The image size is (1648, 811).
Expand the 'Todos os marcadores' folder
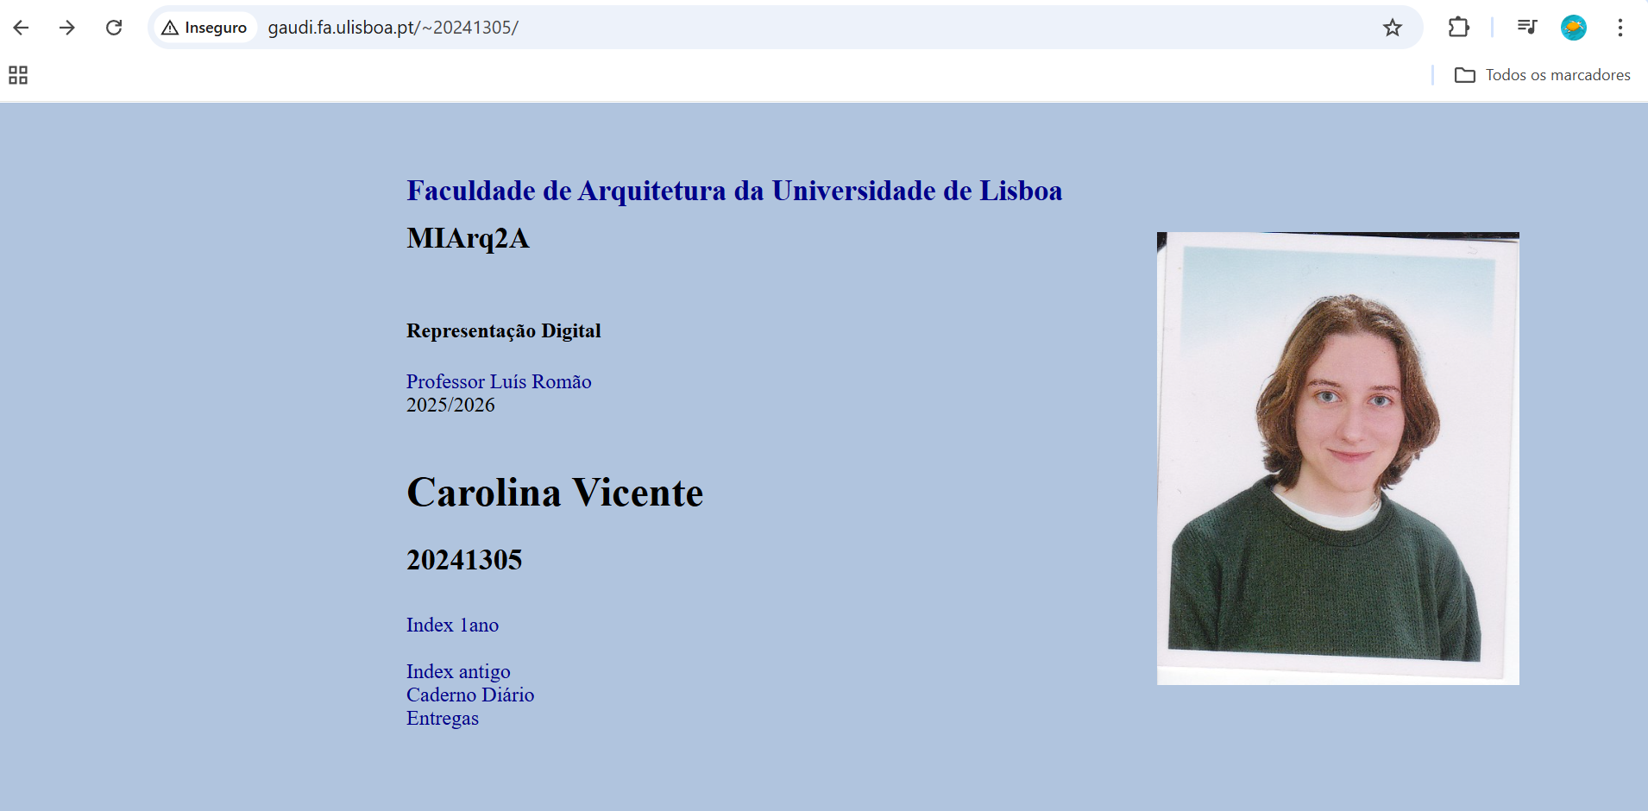[1543, 75]
